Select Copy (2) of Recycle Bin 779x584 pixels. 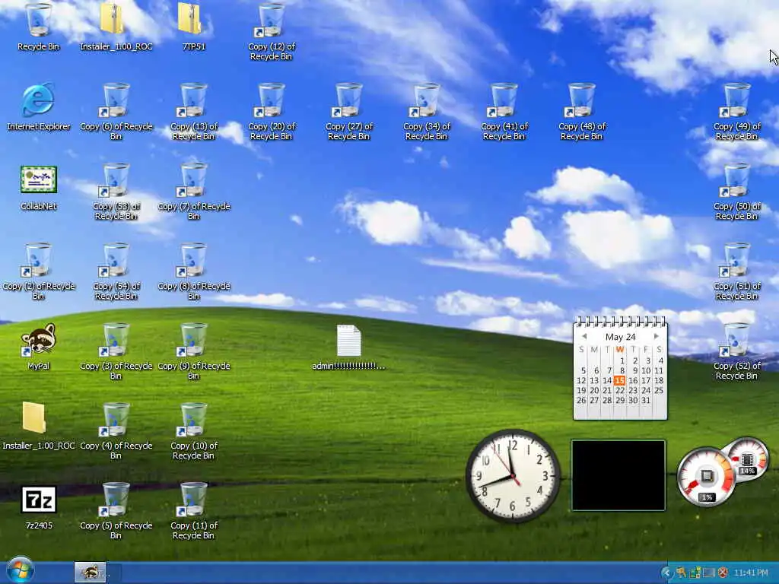click(38, 271)
